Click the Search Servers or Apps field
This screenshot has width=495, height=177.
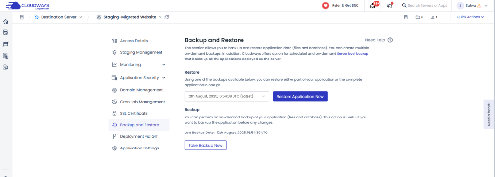click(x=423, y=6)
